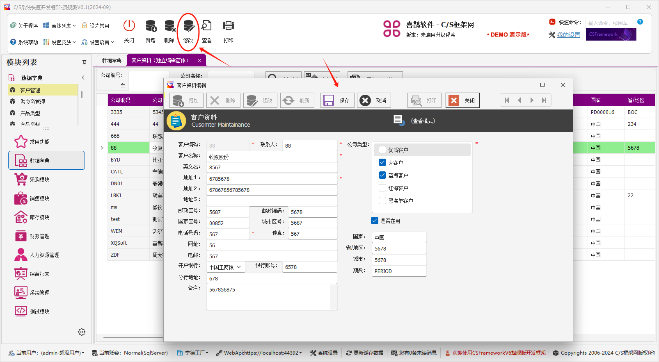Click the 关闭 power icon in main toolbar
Image resolution: width=659 pixels, height=362 pixels.
click(x=129, y=26)
